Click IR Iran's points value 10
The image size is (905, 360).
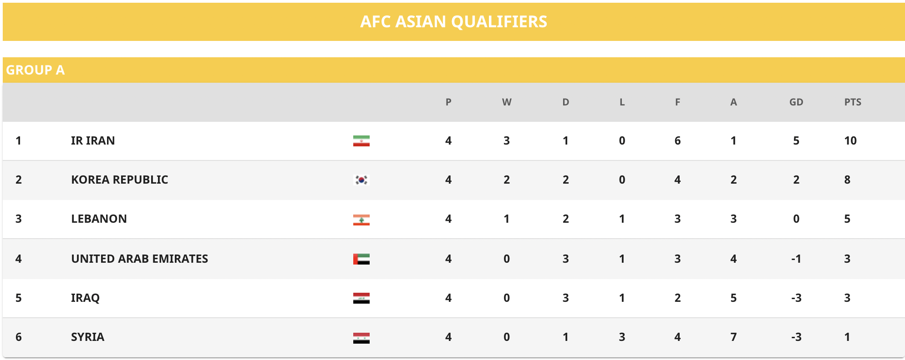tap(850, 140)
